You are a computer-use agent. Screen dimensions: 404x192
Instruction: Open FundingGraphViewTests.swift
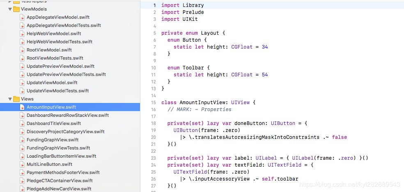[58, 148]
